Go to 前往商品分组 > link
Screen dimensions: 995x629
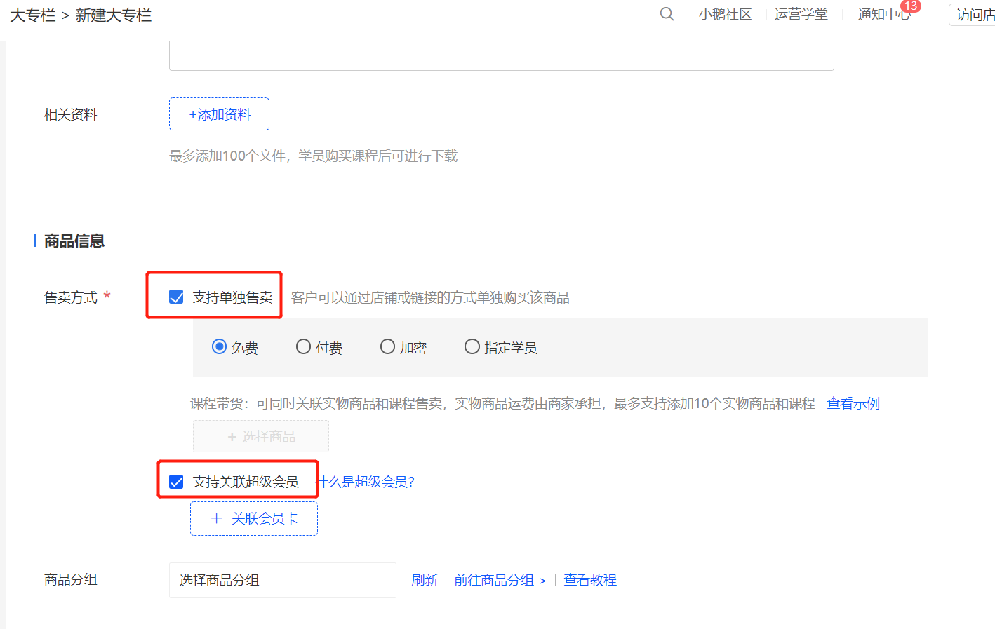click(x=500, y=580)
